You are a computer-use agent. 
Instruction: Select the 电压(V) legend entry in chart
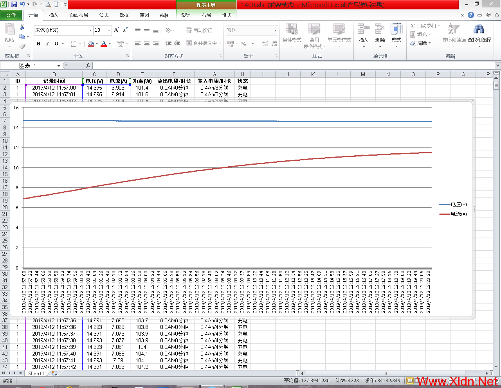click(x=453, y=205)
